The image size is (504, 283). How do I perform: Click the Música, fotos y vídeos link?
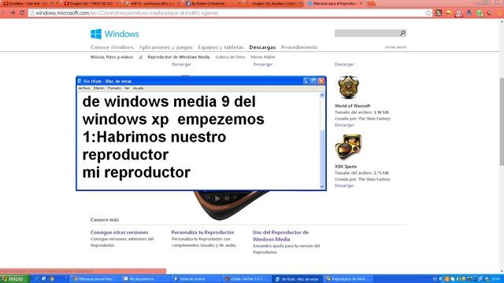(x=112, y=57)
